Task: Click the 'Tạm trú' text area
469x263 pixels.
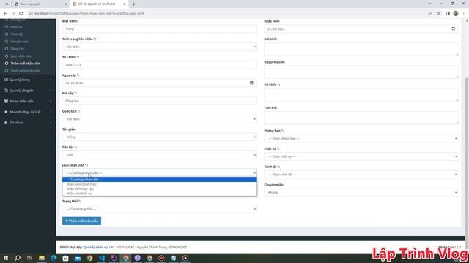Action: click(x=361, y=118)
